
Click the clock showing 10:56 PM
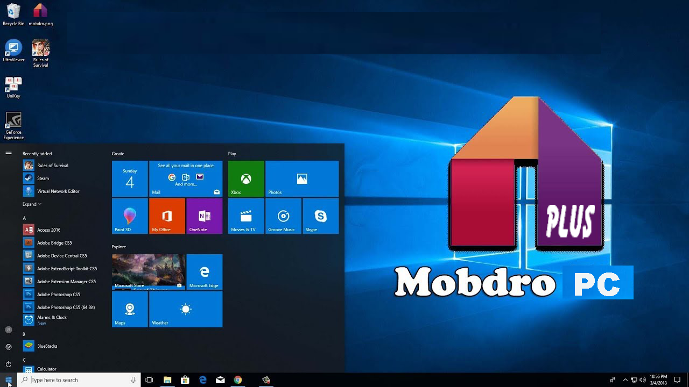pyautogui.click(x=658, y=380)
